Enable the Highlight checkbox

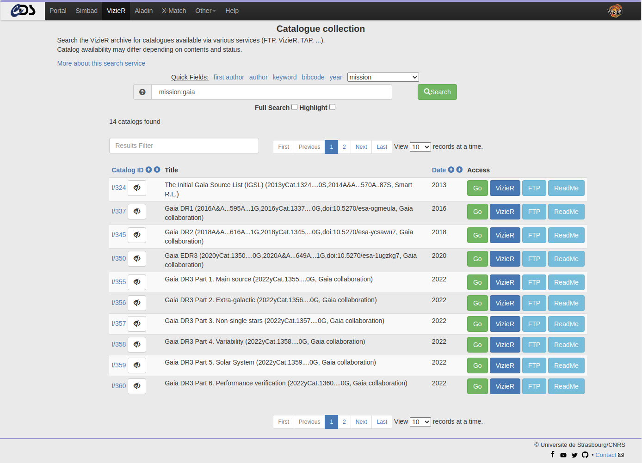[x=333, y=107]
